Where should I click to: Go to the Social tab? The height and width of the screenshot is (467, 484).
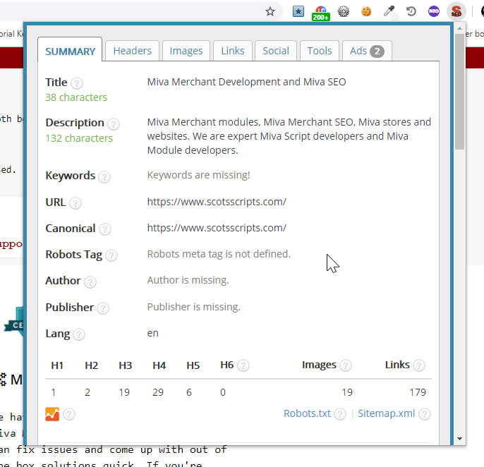click(275, 51)
